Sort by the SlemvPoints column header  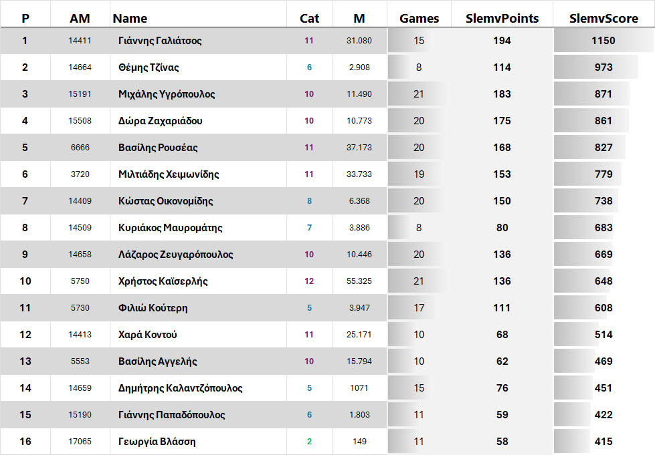pyautogui.click(x=502, y=19)
